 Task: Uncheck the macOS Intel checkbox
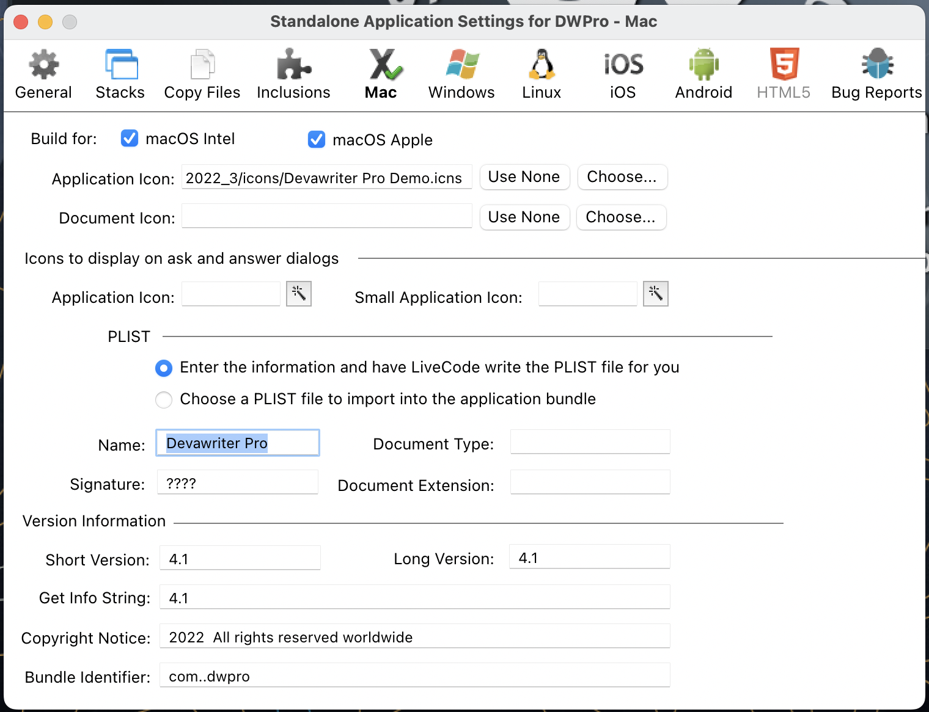[130, 139]
